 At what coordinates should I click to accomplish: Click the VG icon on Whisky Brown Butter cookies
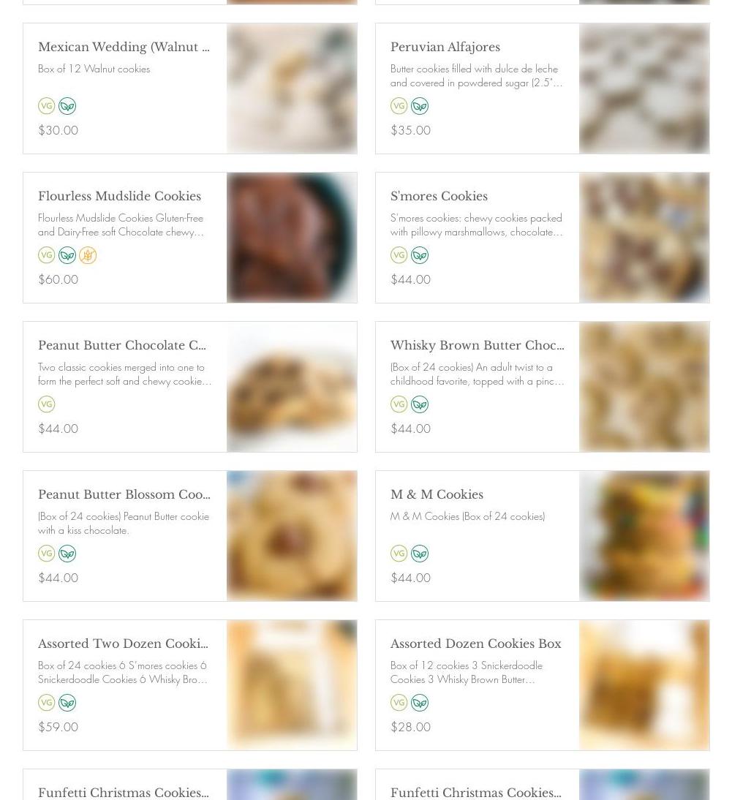click(x=399, y=404)
